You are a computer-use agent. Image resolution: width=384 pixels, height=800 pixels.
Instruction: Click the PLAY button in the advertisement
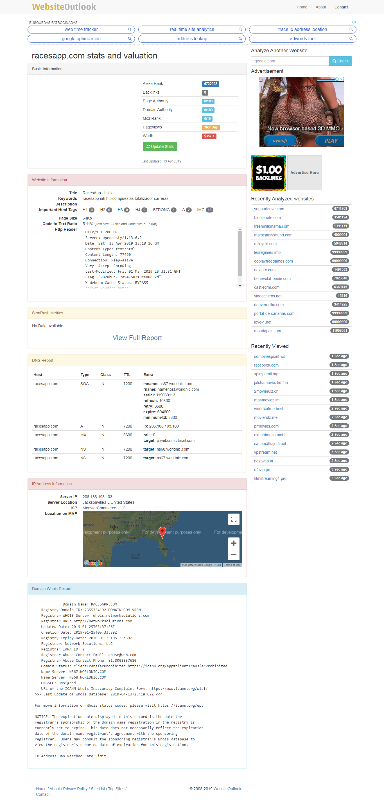[x=331, y=141]
